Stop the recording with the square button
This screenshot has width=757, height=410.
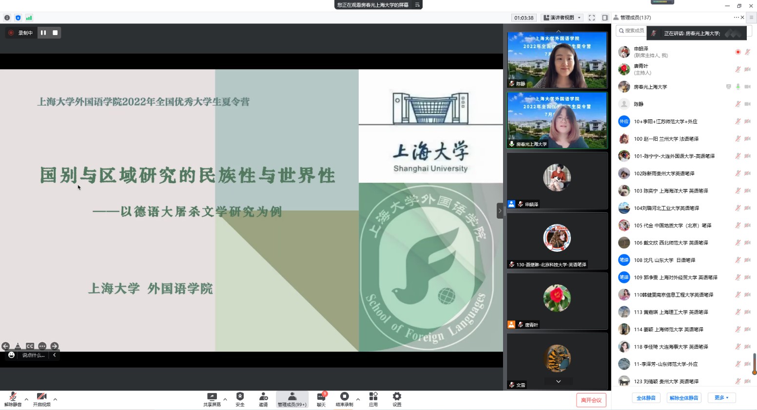coord(55,33)
